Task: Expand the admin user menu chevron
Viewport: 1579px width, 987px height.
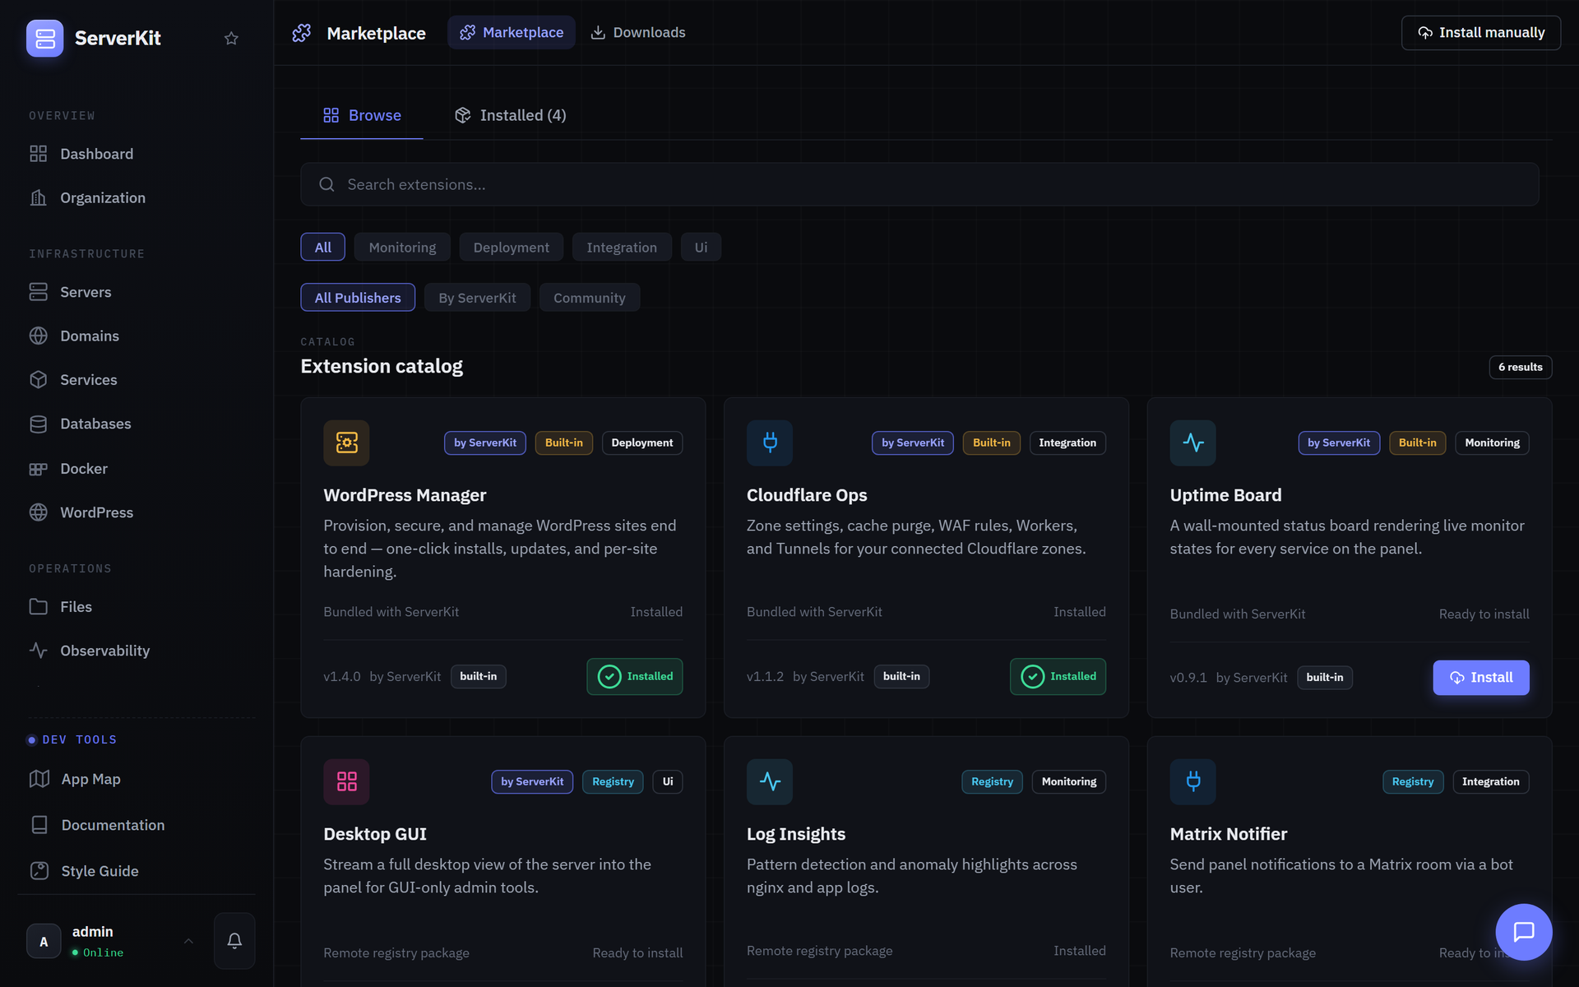Action: coord(188,941)
